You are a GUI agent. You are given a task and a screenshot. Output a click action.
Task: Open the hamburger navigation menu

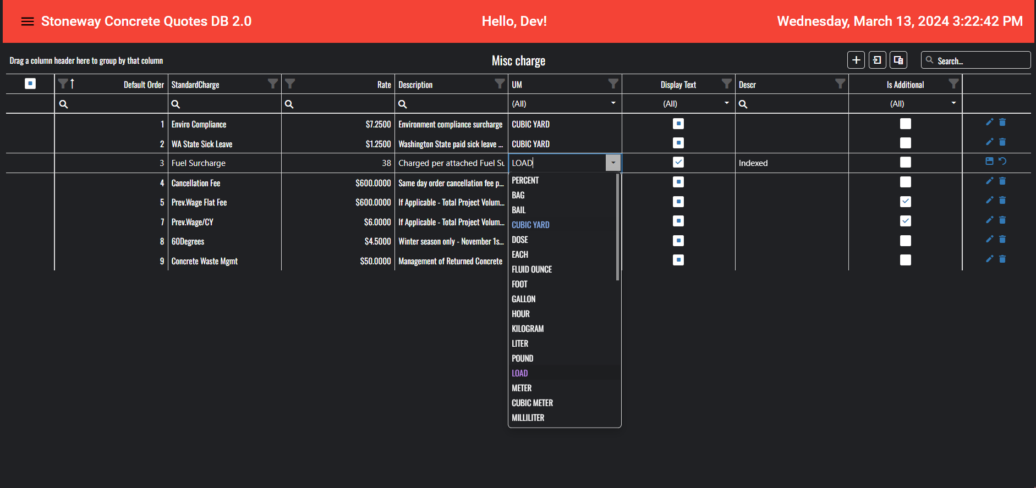[x=28, y=21]
